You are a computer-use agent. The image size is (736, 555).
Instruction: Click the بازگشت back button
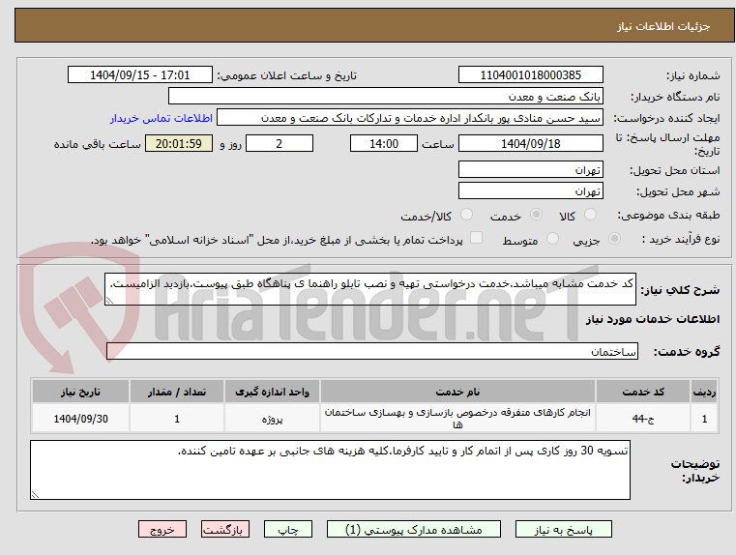224,529
